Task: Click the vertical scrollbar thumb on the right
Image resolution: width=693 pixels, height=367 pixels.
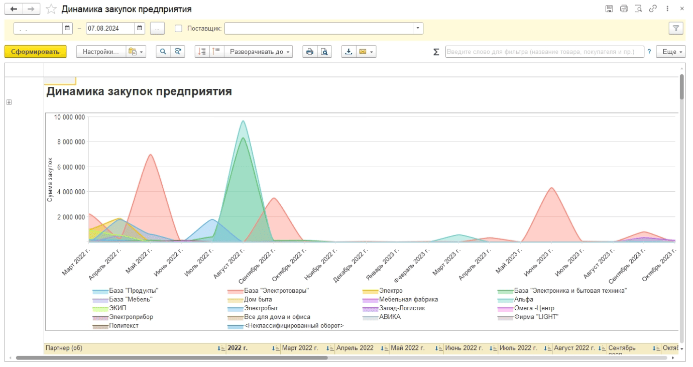Action: coord(681,87)
